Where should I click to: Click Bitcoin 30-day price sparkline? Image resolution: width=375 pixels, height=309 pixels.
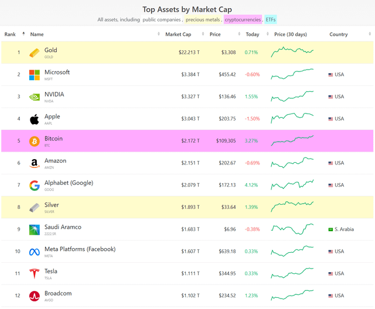point(292,140)
